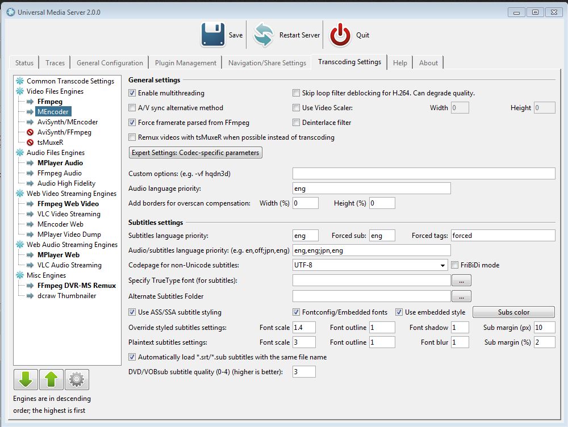Click the Restart Server arrows icon
This screenshot has width=568, height=427.
[263, 35]
